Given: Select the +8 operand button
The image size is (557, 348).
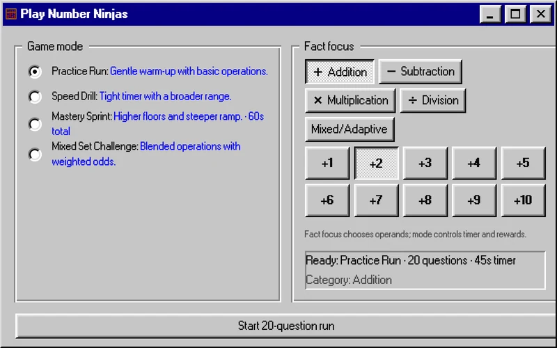Looking at the screenshot, I should pos(425,200).
